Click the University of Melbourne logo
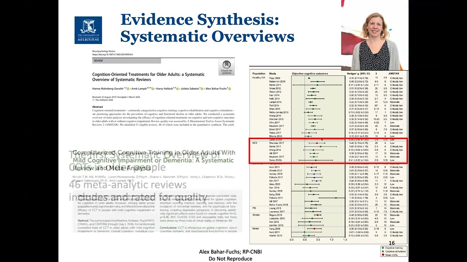The image size is (467, 262). tap(88, 30)
